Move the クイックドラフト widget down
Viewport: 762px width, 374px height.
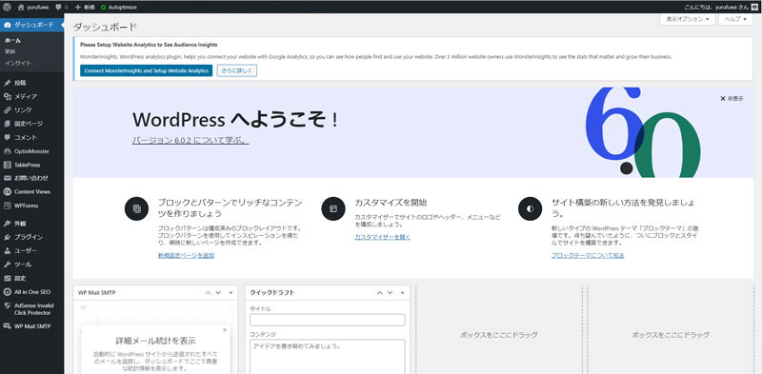[390, 293]
